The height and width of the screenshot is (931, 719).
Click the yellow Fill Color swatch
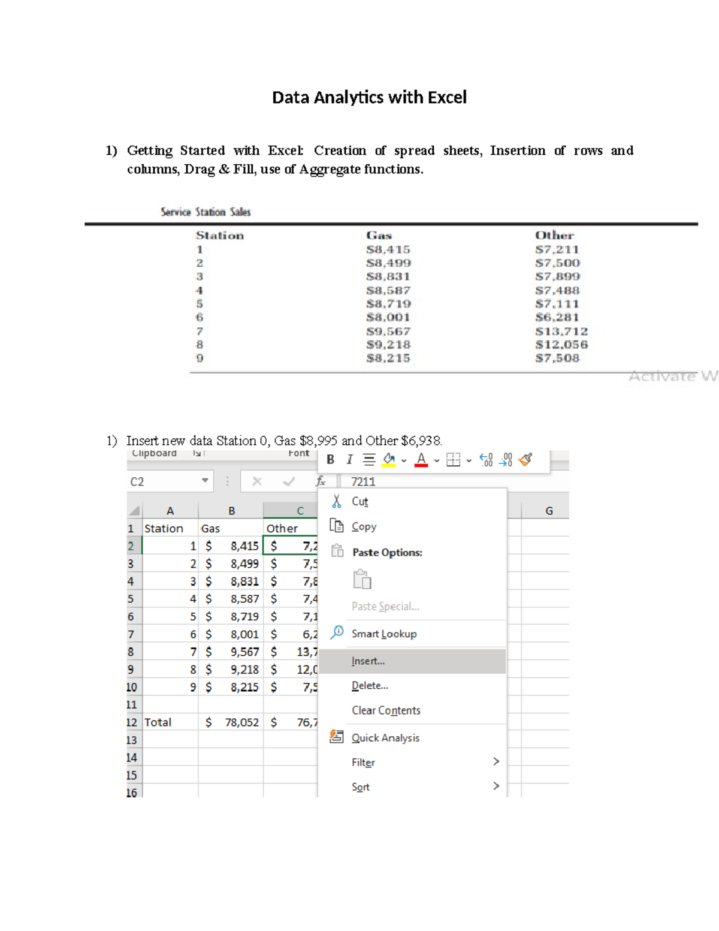pos(388,465)
